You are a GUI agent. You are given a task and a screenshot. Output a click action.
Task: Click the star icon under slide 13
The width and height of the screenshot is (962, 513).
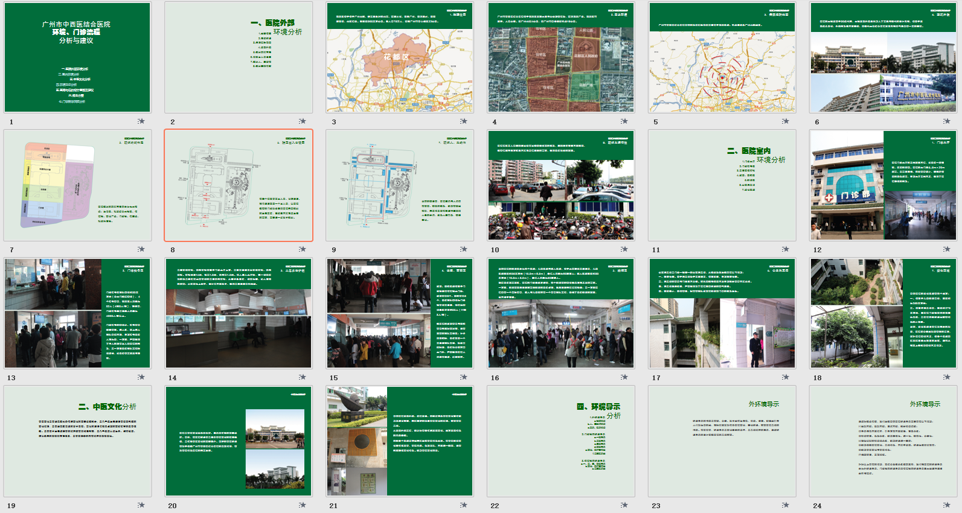tap(141, 377)
